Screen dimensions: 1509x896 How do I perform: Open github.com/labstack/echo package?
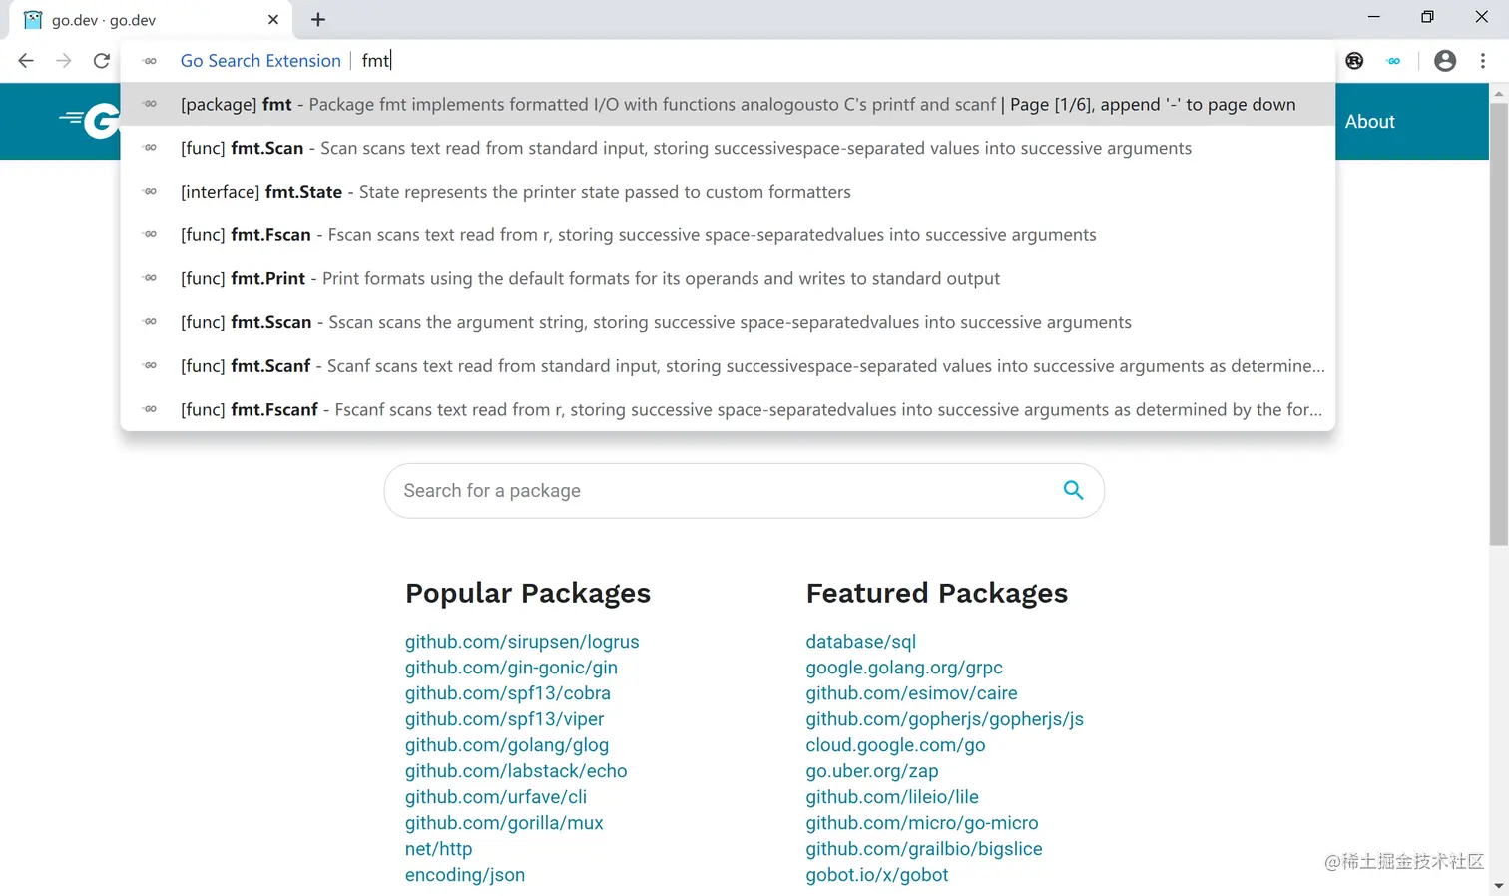pos(516,771)
